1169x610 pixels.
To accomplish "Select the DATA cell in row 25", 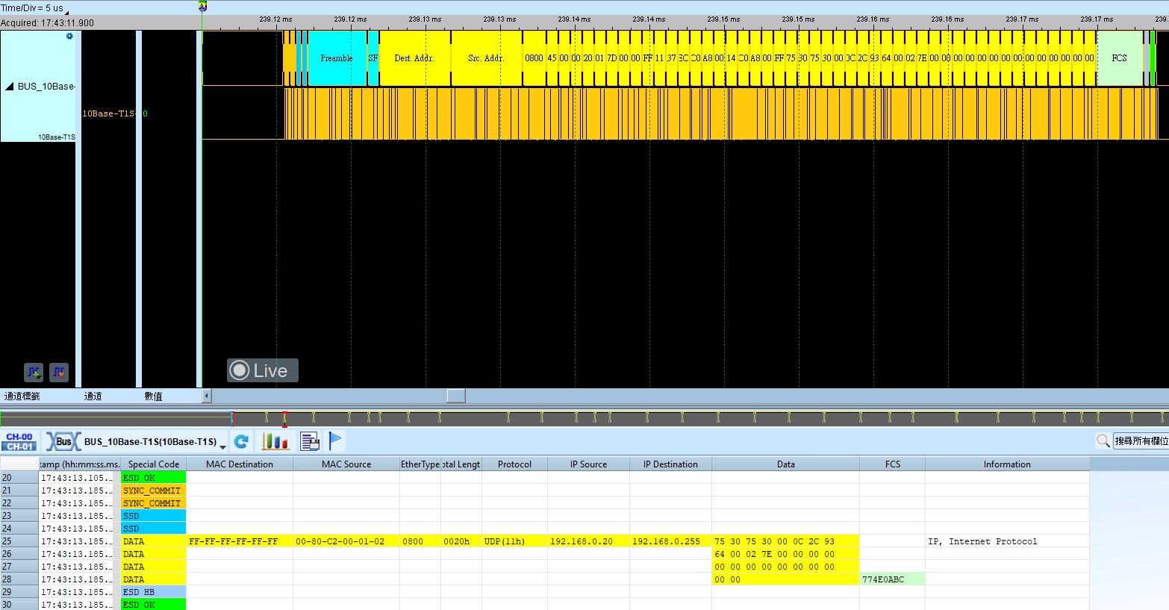I will pyautogui.click(x=153, y=541).
